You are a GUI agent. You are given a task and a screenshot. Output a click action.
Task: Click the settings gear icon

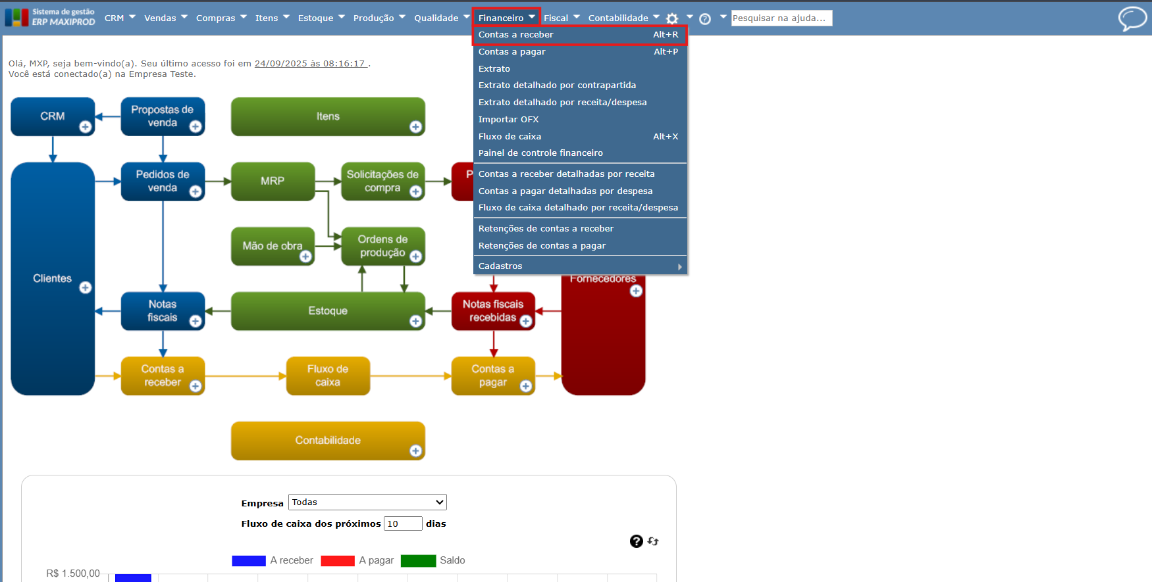coord(672,18)
